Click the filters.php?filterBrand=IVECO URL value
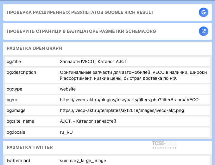 pos(129,100)
